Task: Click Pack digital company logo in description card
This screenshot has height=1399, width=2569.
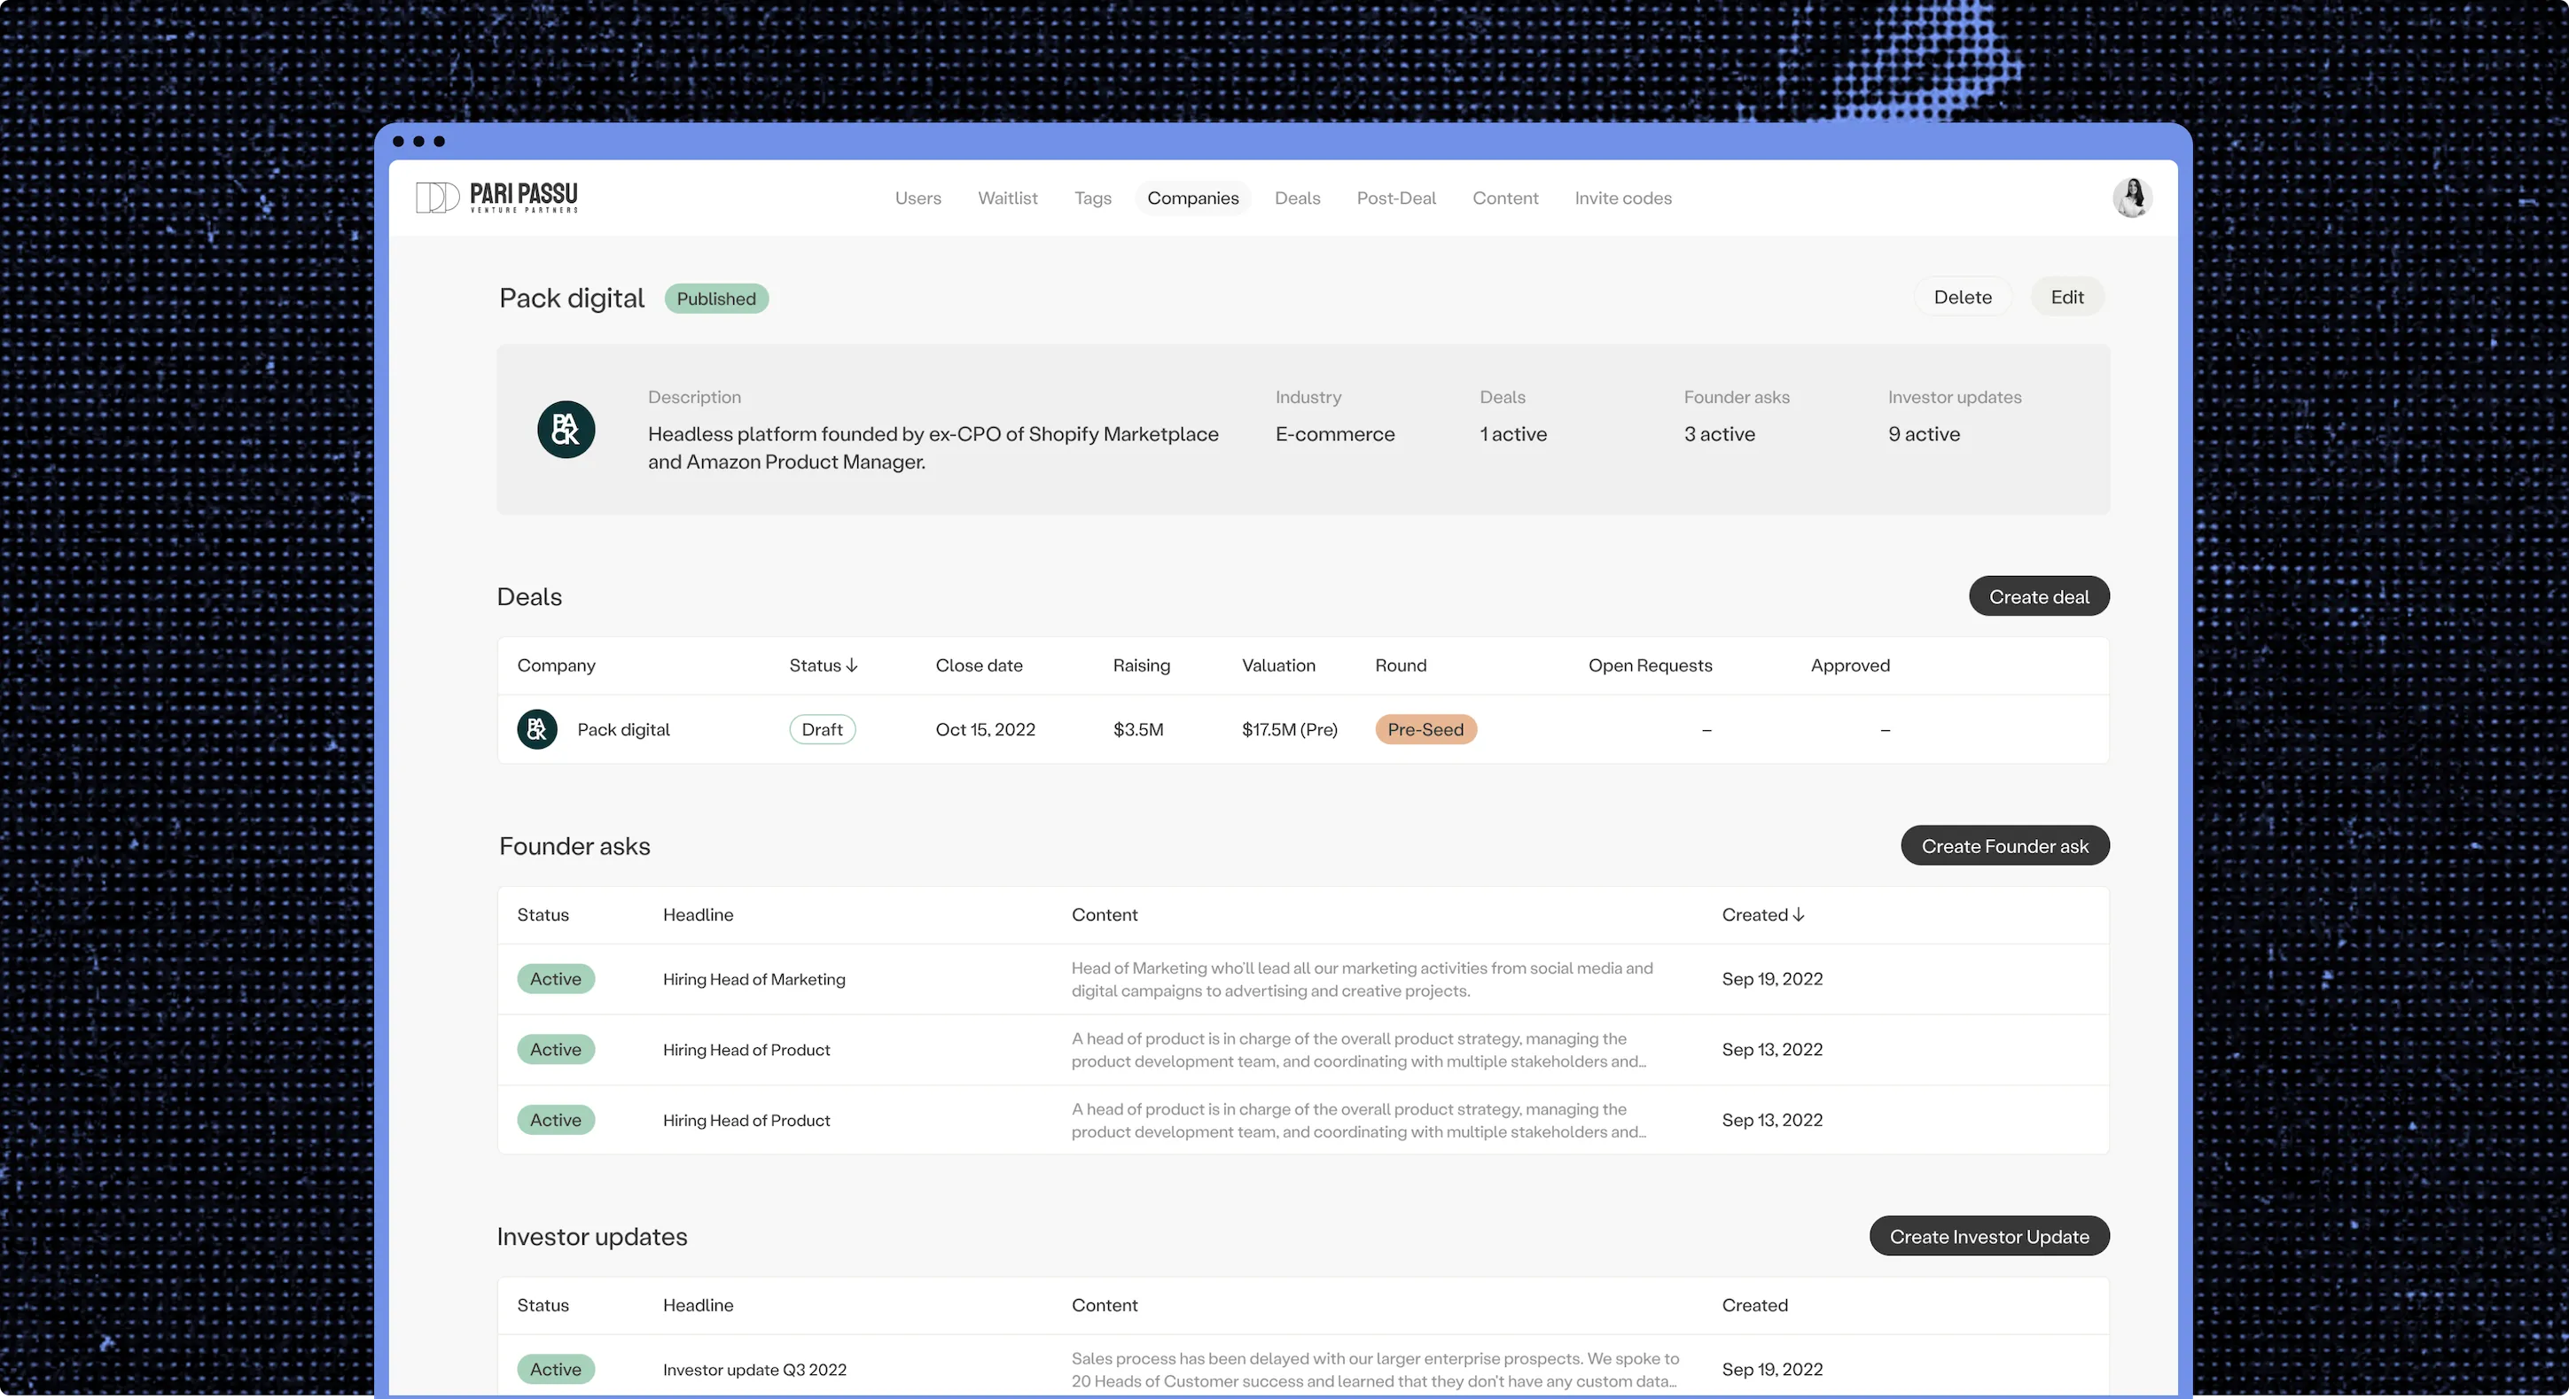Action: tap(566, 430)
